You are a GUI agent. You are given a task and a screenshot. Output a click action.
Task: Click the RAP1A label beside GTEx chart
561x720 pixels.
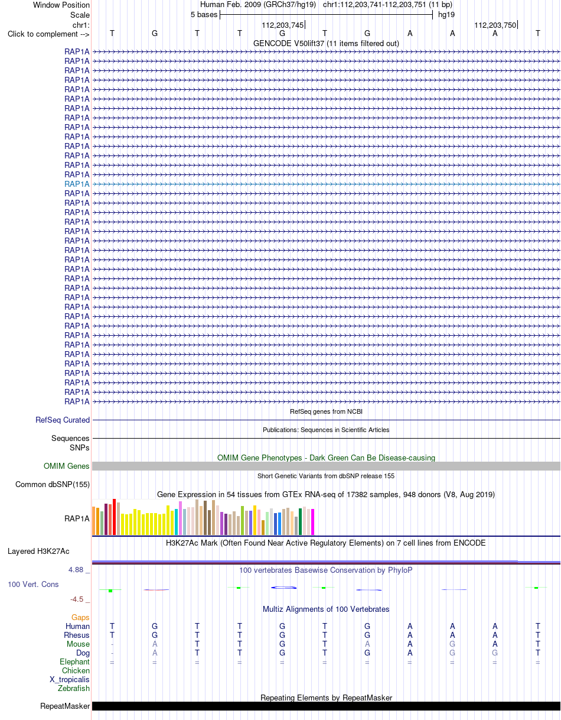[77, 518]
